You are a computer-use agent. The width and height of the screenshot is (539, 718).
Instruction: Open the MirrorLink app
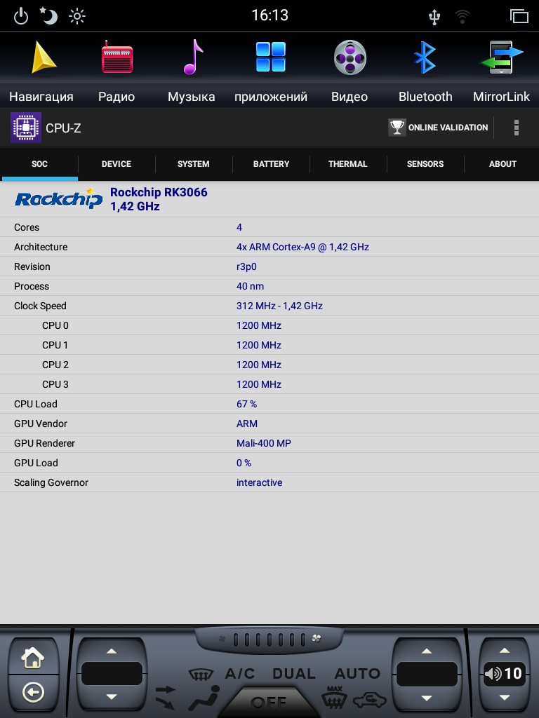[x=501, y=71]
